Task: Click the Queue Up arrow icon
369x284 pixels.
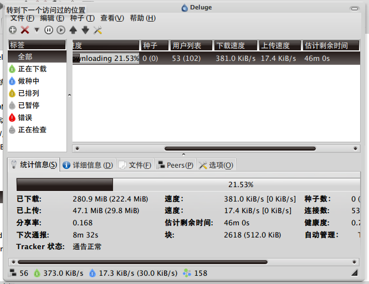Action: click(x=73, y=30)
